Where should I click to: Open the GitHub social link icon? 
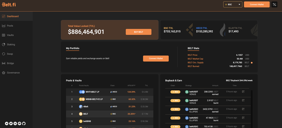(24, 123)
